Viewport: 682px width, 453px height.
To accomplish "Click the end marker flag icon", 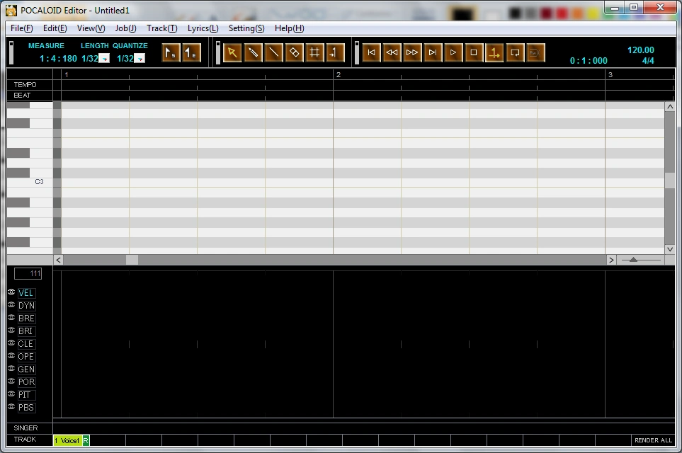I will pos(191,53).
